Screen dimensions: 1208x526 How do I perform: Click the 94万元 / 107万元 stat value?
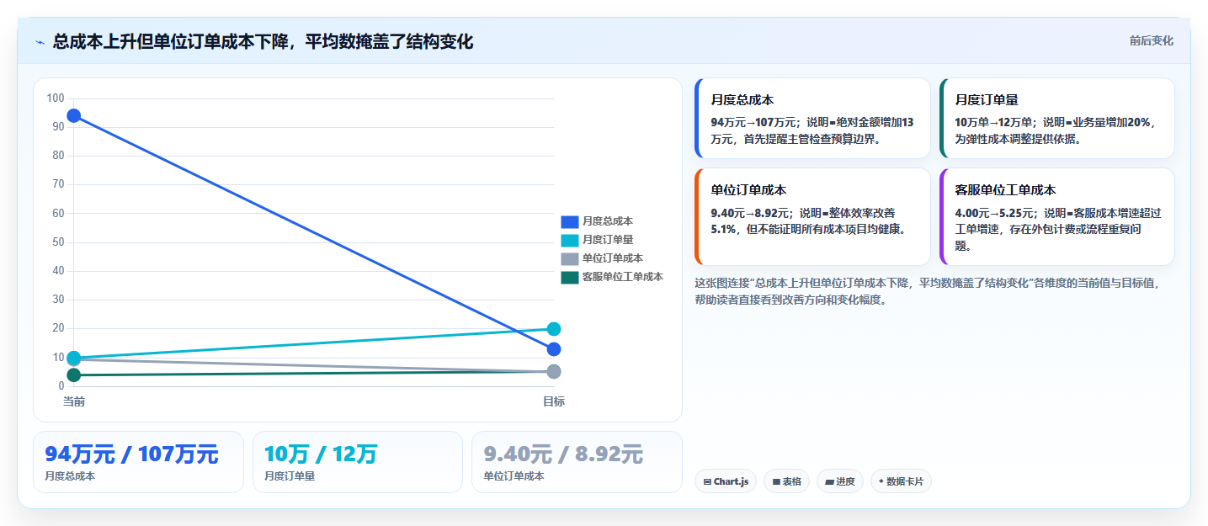pyautogui.click(x=131, y=454)
